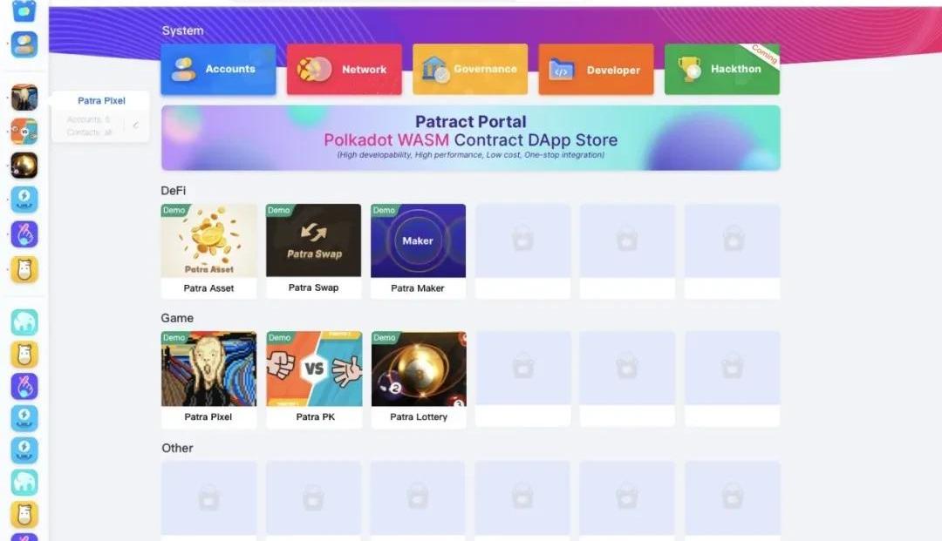Open the Developer system tile
Image resolution: width=942 pixels, height=541 pixels.
click(x=596, y=69)
